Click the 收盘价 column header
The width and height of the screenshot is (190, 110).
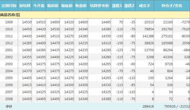(81, 6)
